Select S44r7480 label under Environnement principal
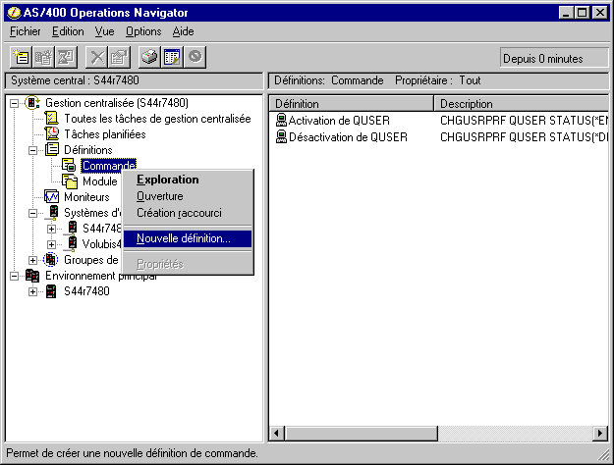 [86, 291]
